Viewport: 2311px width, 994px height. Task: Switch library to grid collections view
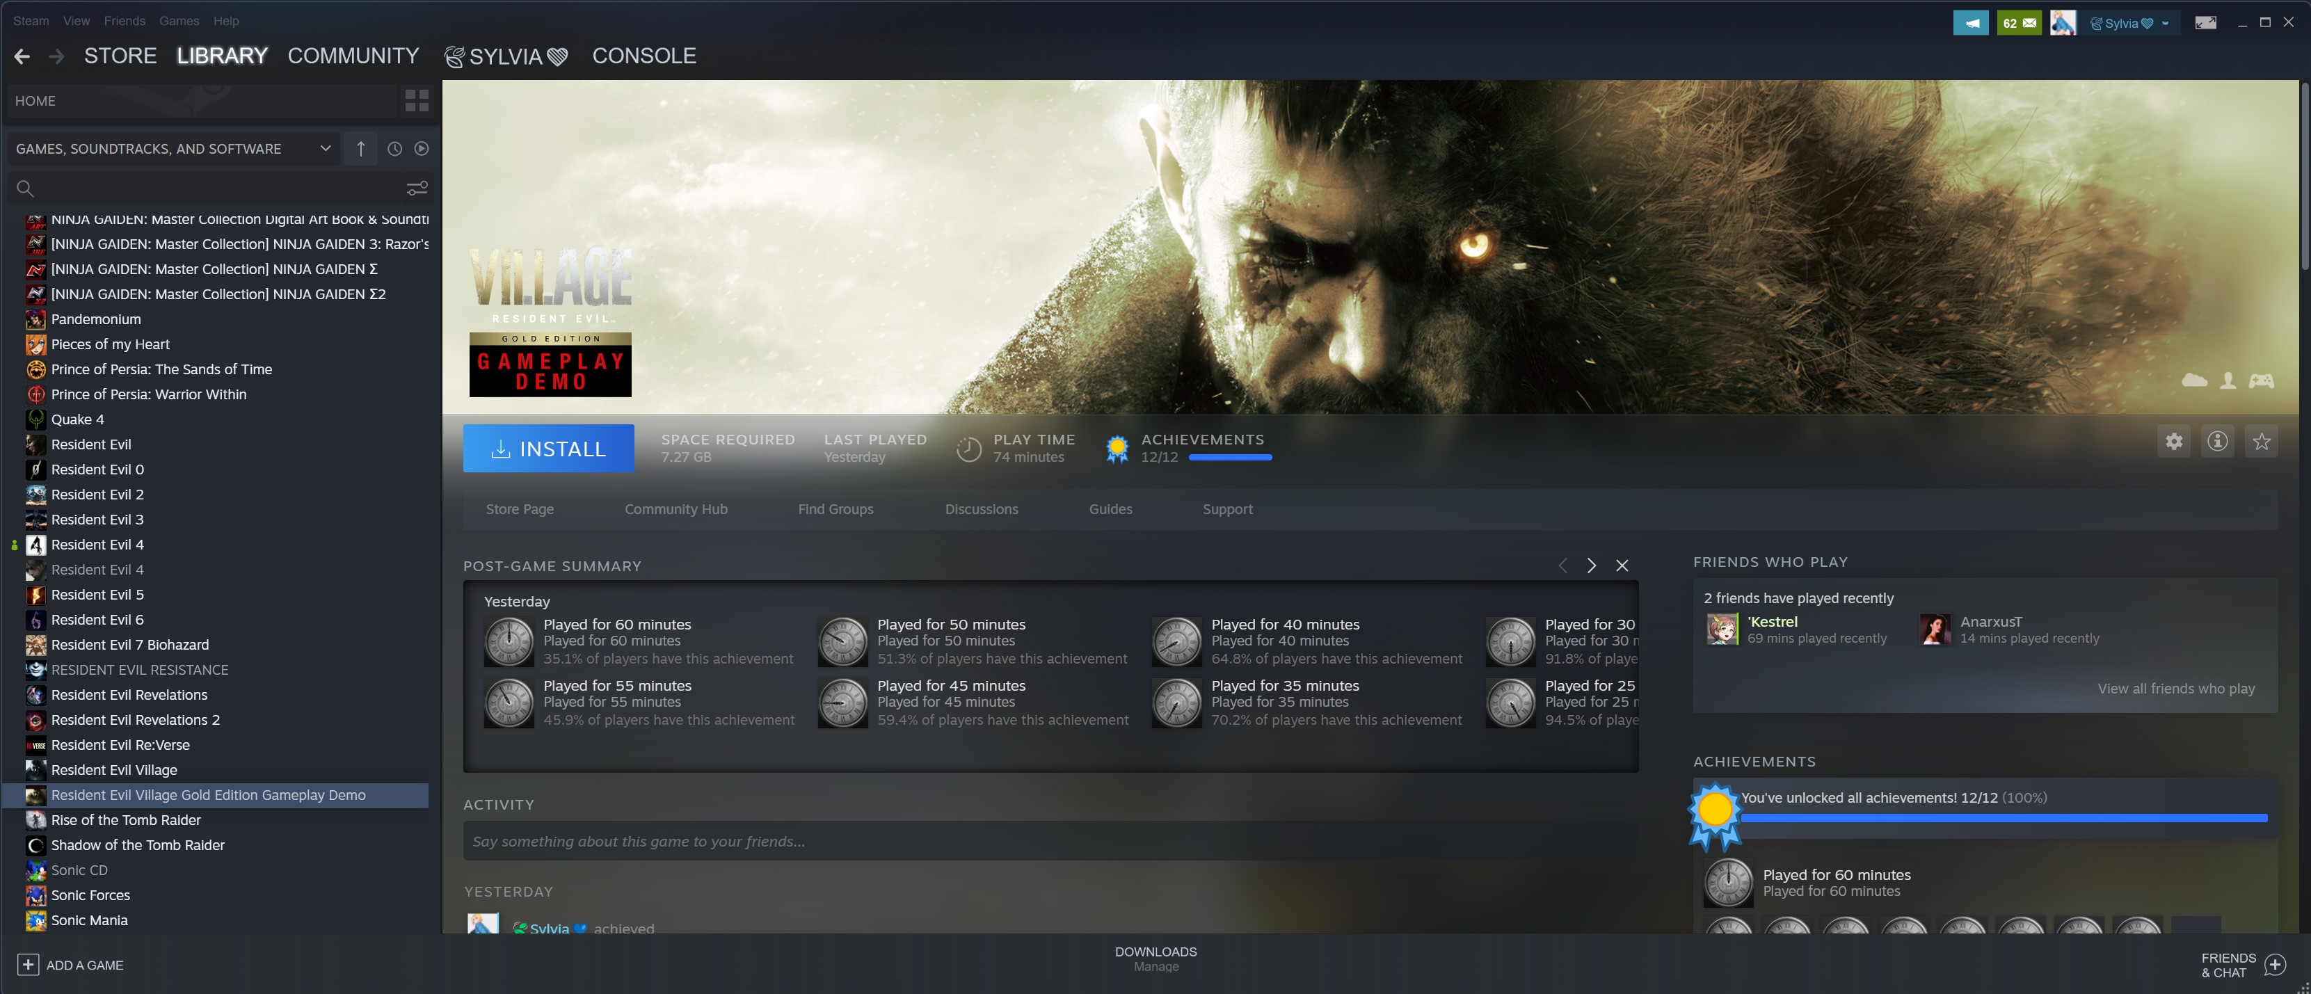[x=416, y=100]
